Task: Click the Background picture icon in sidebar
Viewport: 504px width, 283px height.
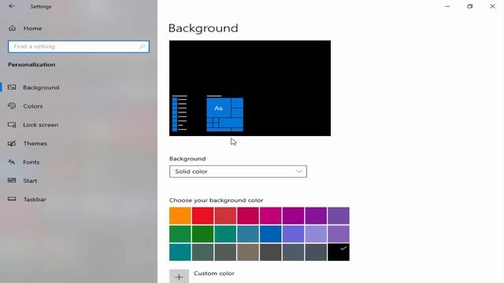Action: (x=12, y=87)
